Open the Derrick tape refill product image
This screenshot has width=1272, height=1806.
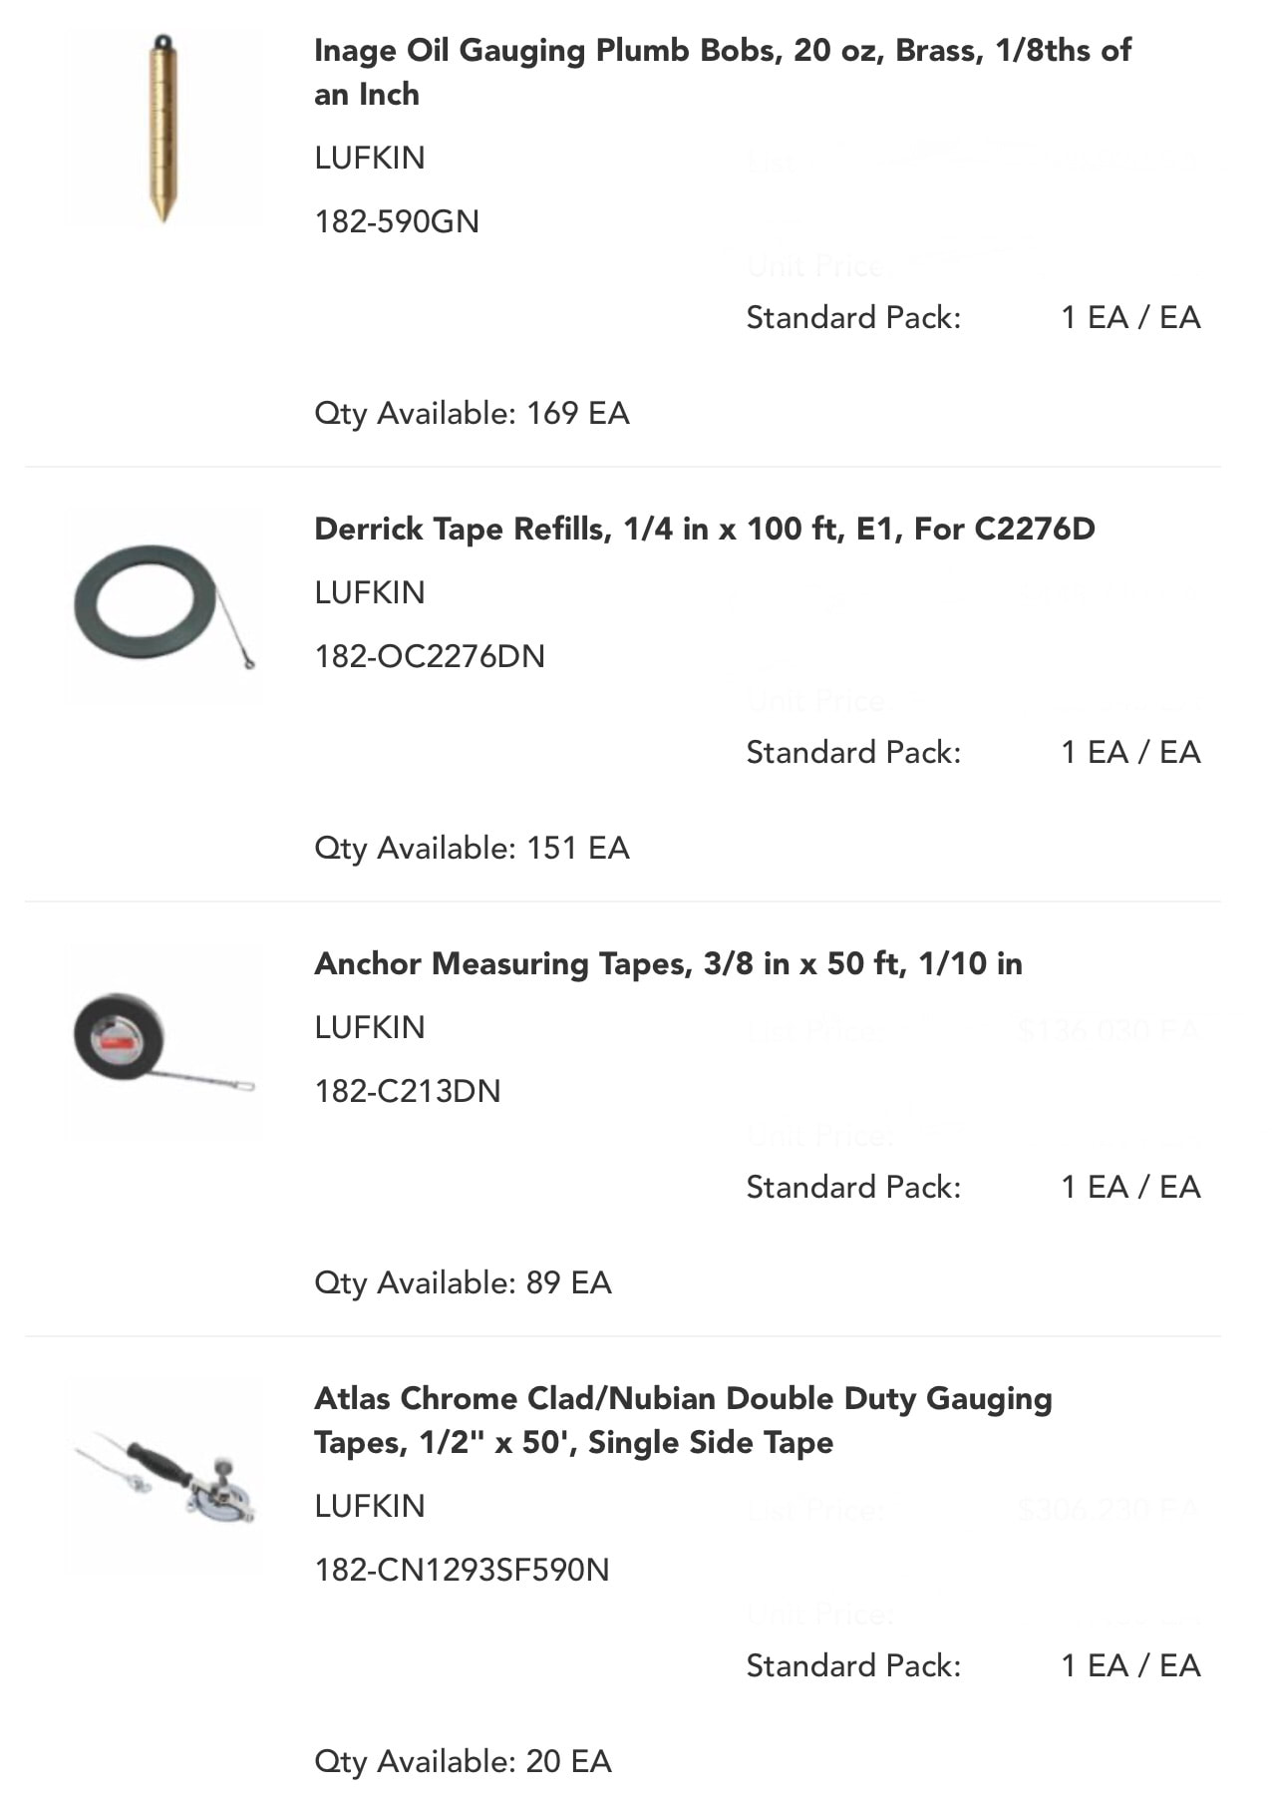[163, 605]
